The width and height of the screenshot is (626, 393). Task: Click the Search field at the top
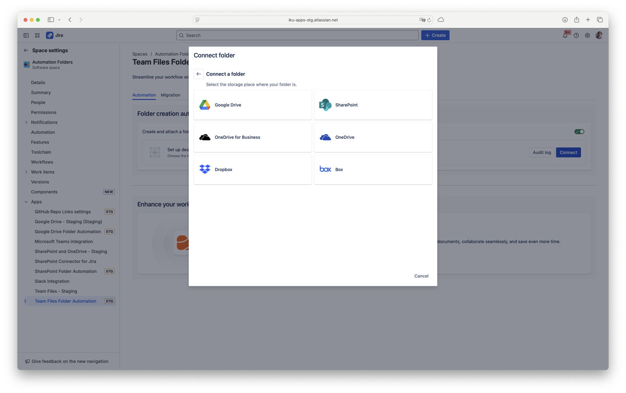click(x=297, y=35)
